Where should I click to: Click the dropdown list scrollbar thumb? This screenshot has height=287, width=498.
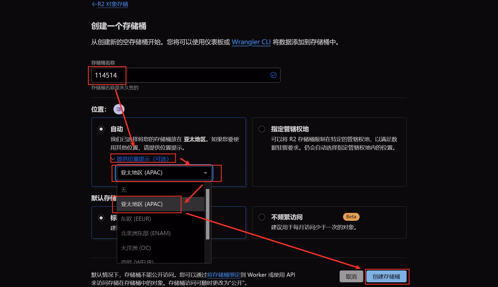(207, 214)
